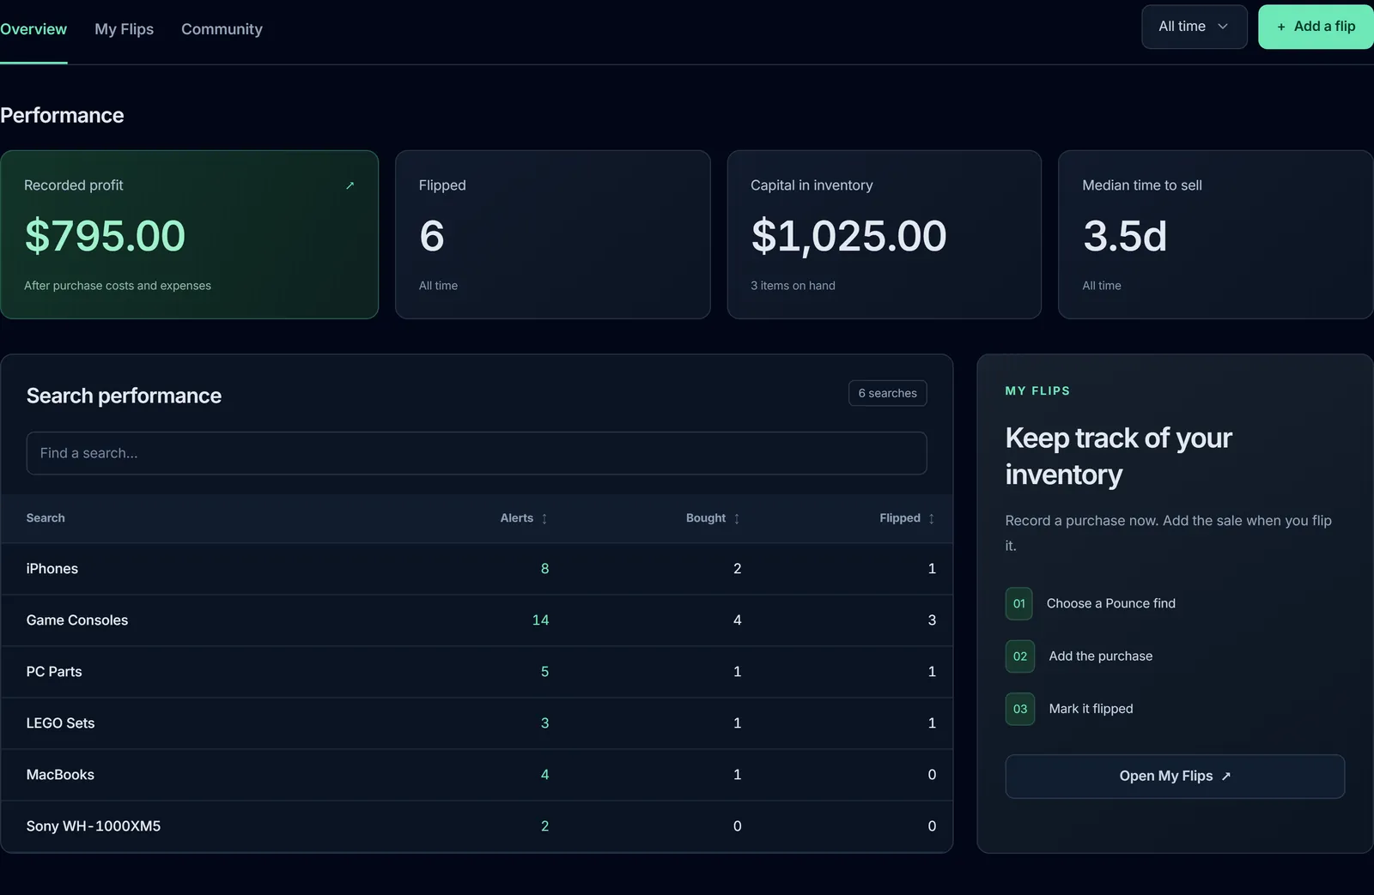This screenshot has height=895, width=1374.
Task: Click the 3.5d median time value
Action: 1125,236
